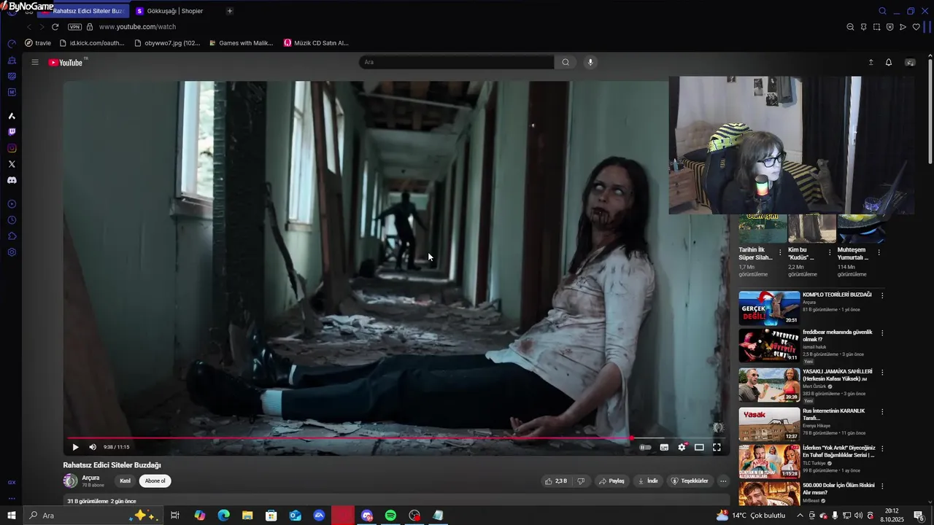Open Instagram in the Opera sidebar

[x=12, y=148]
